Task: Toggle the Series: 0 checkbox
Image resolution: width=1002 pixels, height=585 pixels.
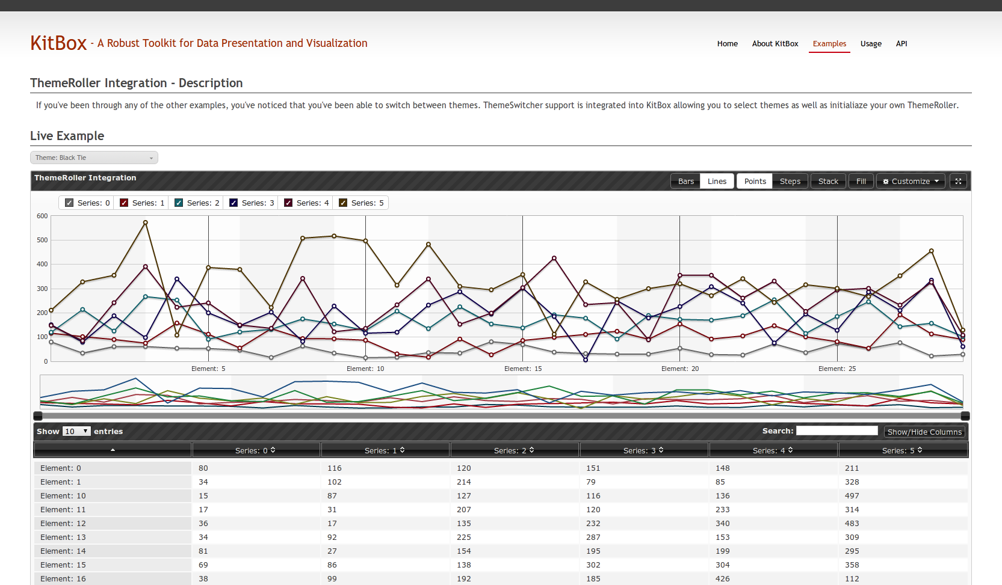Action: tap(69, 203)
